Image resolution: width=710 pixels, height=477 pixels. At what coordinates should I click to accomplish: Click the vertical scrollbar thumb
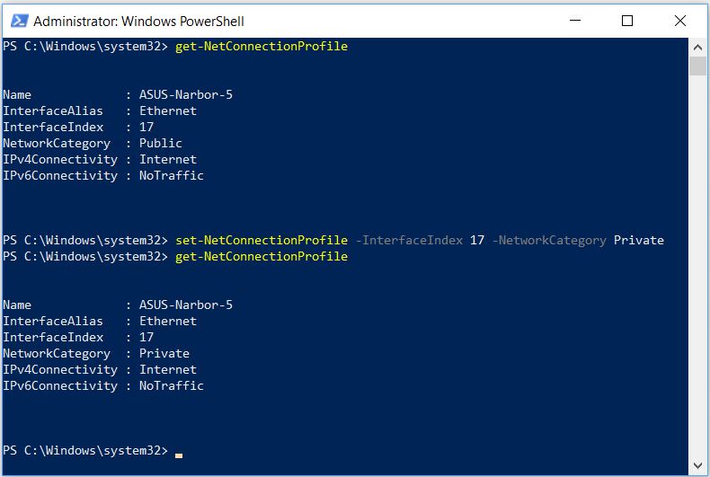[697, 66]
